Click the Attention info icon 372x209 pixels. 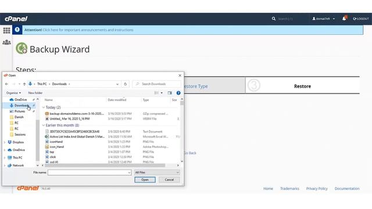tap(17, 30)
